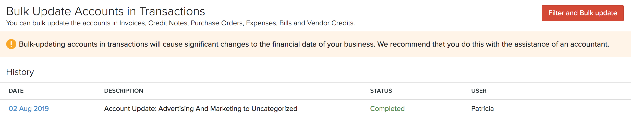Select the Completed status text

(387, 109)
